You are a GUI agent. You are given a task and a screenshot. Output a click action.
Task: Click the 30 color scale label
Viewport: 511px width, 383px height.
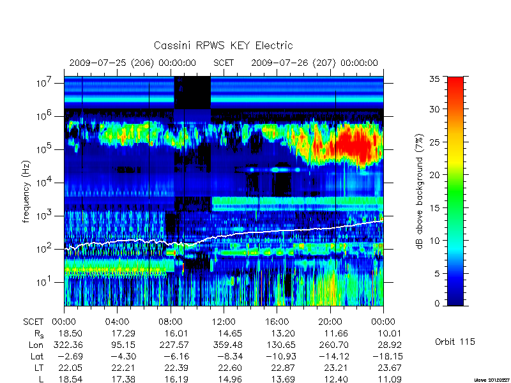[435, 109]
